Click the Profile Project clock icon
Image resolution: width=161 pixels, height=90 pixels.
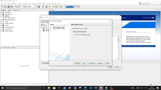point(61,6)
